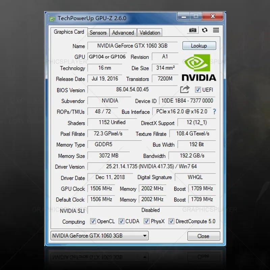Take a screenshot with the camera icon
This screenshot has height=270, width=270.
point(192,30)
